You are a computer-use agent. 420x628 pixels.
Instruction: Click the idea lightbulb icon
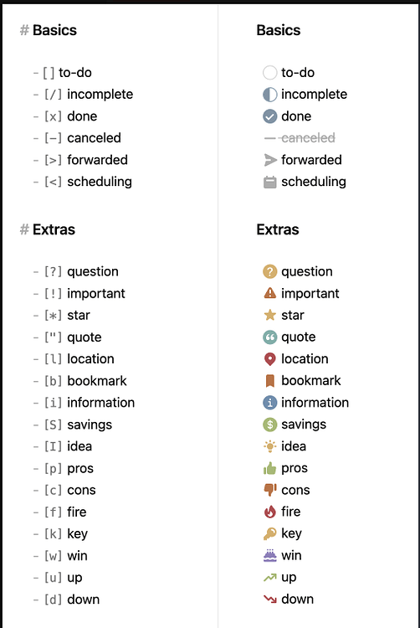click(x=269, y=446)
